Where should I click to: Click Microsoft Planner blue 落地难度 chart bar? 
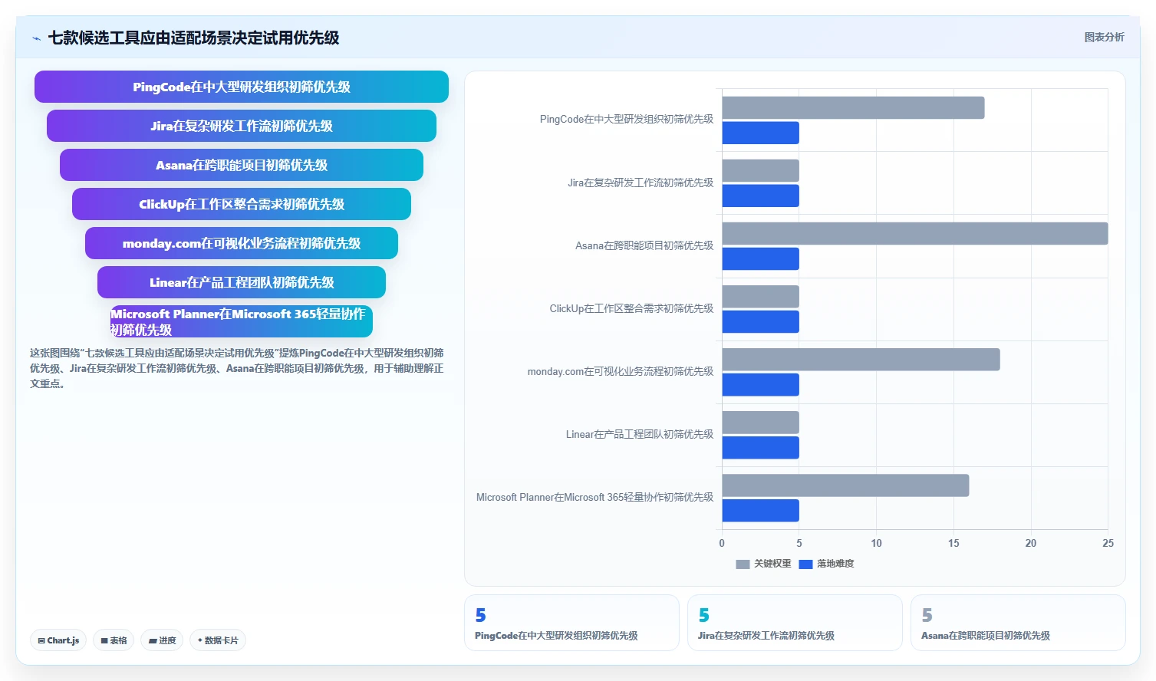[760, 510]
